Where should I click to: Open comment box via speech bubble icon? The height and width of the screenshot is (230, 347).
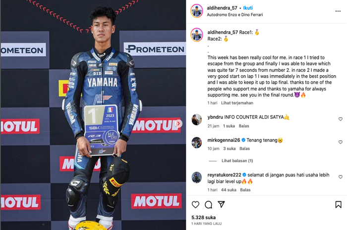(x=208, y=205)
